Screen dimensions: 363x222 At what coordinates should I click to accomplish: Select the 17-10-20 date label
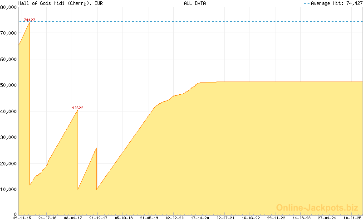tap(200, 218)
